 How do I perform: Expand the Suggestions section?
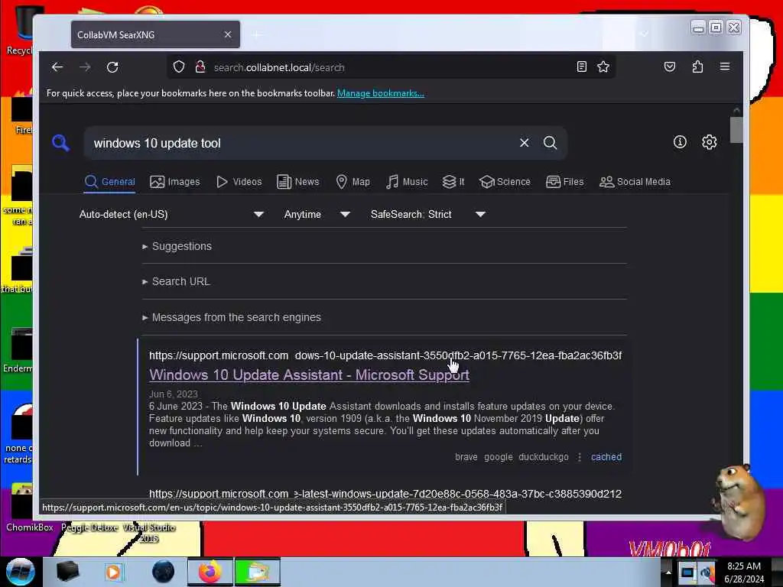[x=177, y=246]
